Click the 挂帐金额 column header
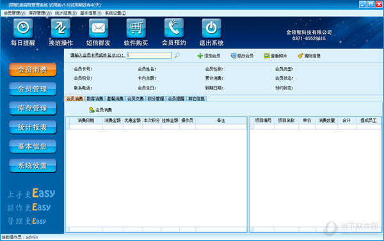This screenshot has height=241, width=384. [x=170, y=120]
